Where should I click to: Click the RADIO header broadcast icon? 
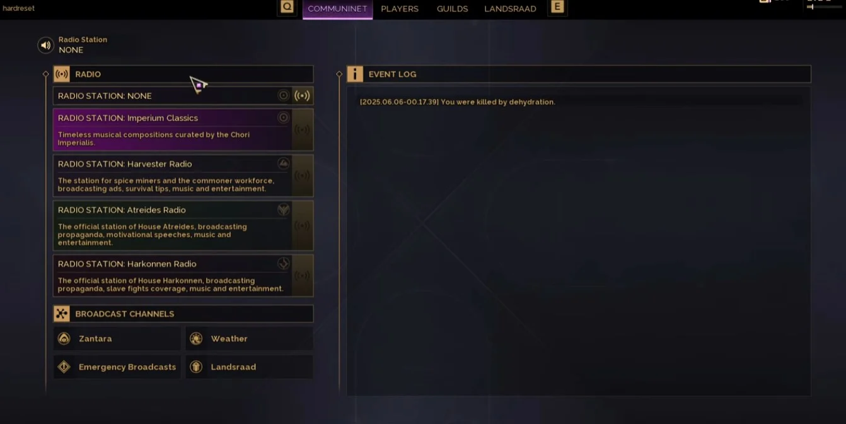click(x=61, y=74)
